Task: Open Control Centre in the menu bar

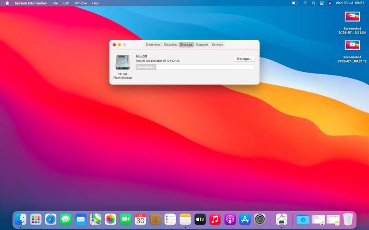Action: (321, 3)
